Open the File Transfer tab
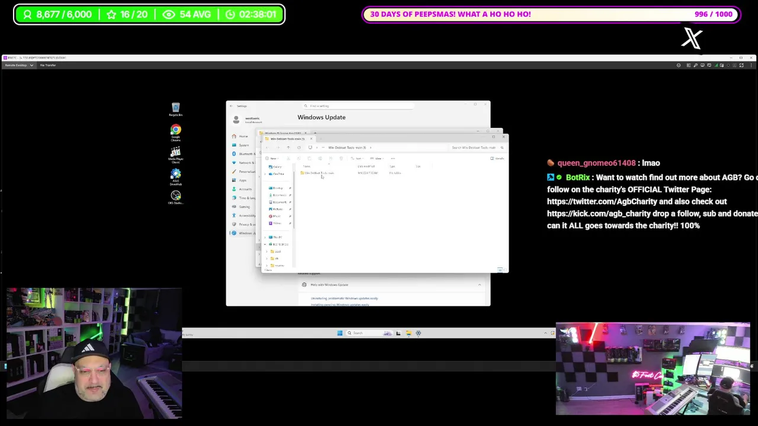The width and height of the screenshot is (758, 426). click(x=47, y=65)
